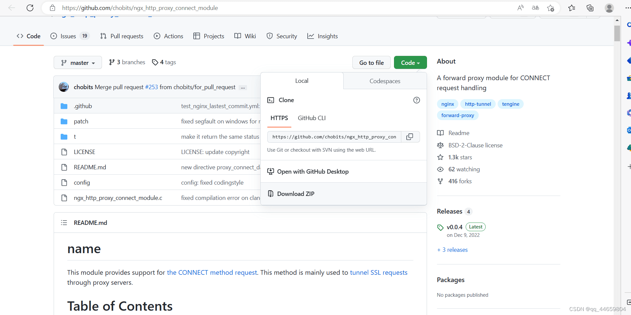
Task: Collapse the green Code dropdown
Action: 410,63
